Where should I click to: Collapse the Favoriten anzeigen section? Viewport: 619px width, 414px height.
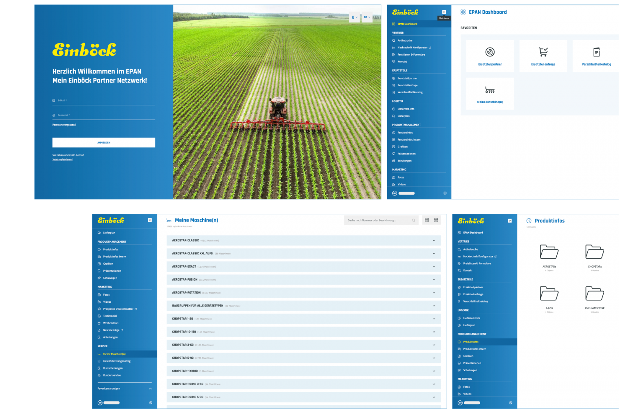[x=150, y=389]
